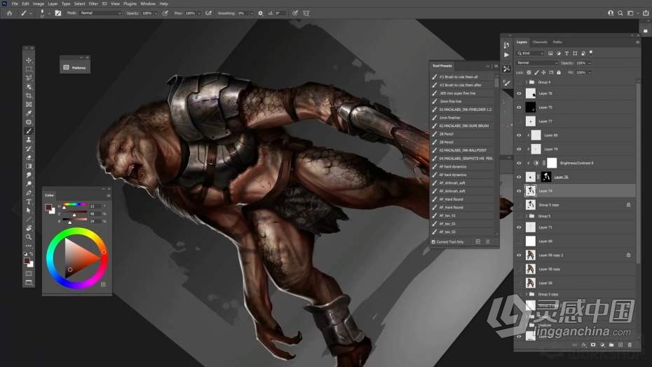Open the Flow value dropdown arrow
The width and height of the screenshot is (652, 367).
199,13
